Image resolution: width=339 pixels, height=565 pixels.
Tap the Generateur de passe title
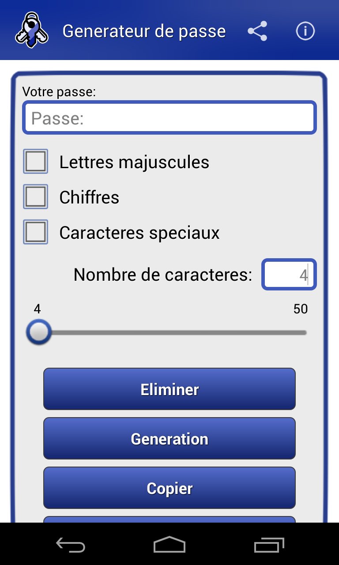click(x=144, y=31)
